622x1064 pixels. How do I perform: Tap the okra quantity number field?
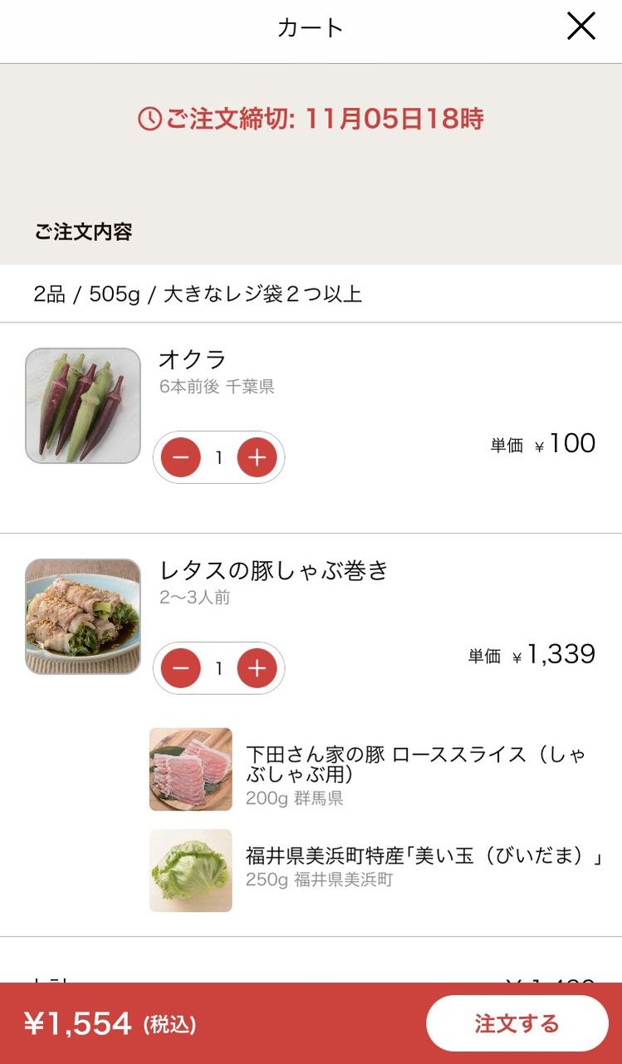[219, 457]
